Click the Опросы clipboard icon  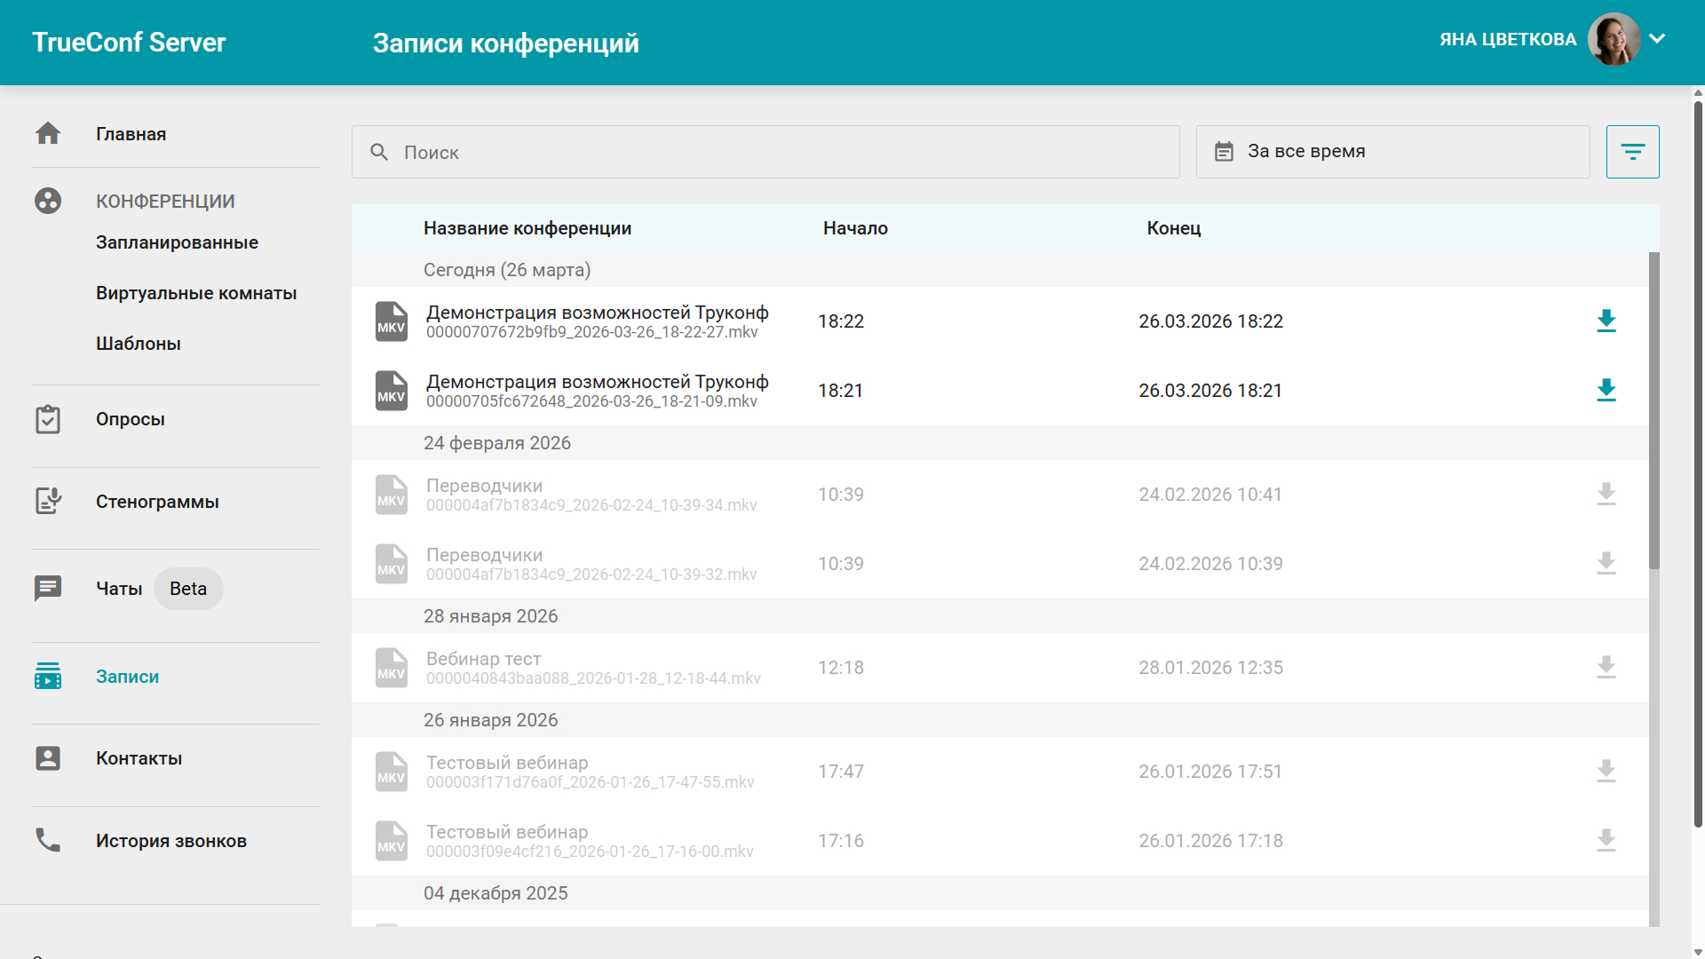(x=48, y=419)
